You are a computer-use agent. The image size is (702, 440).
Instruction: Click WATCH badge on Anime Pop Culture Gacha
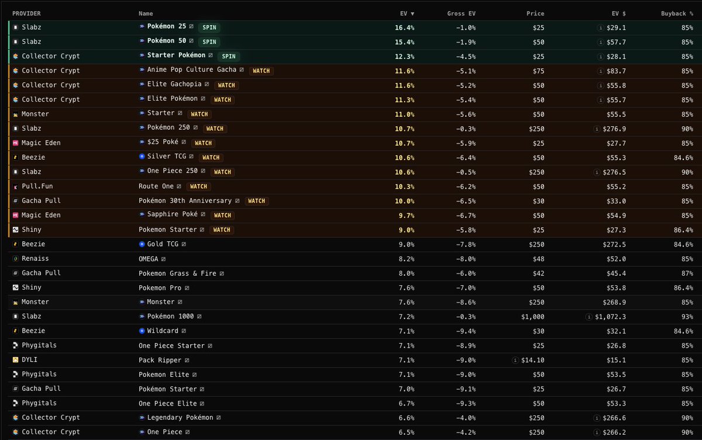click(x=261, y=71)
